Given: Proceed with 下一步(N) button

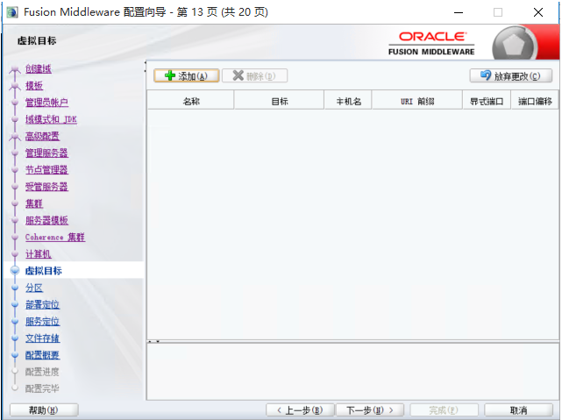Looking at the screenshot, I should click(369, 410).
